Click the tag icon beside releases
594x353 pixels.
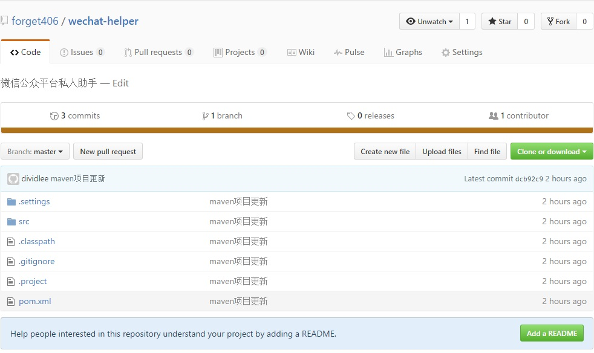point(351,115)
